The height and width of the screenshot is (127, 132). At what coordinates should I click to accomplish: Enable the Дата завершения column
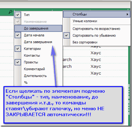(x=38, y=42)
